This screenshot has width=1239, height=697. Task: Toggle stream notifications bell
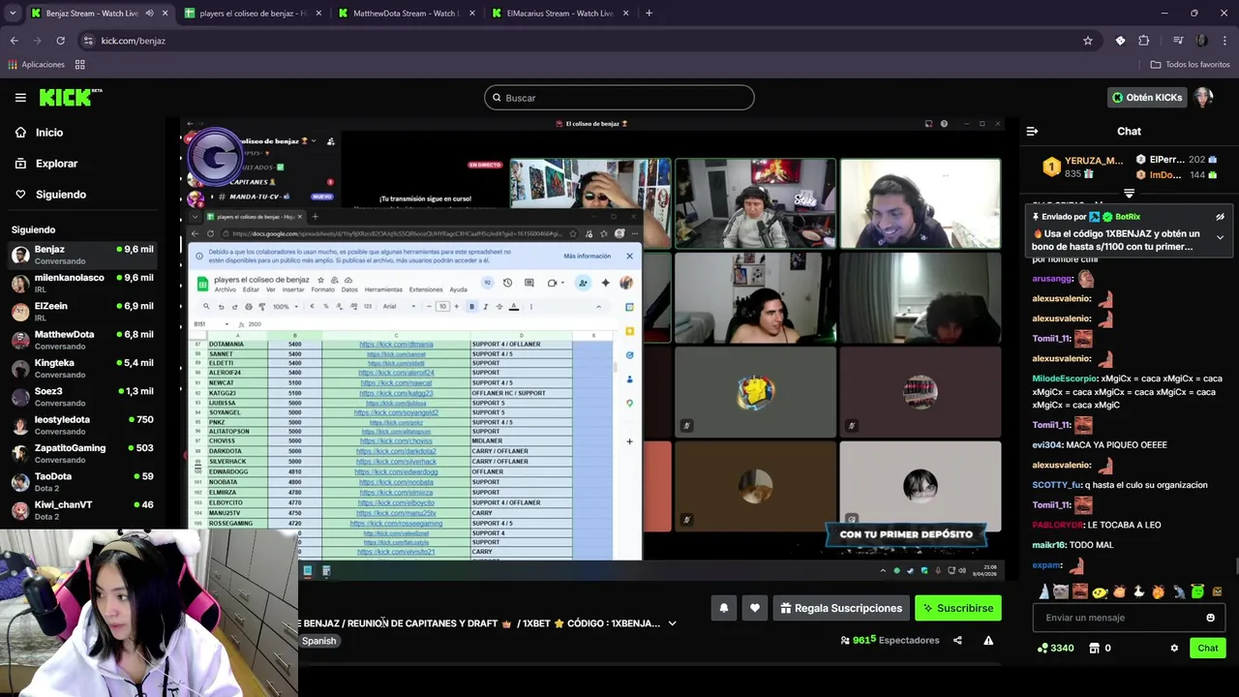pos(724,608)
